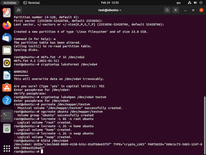Open the Activities overview
The image size is (206, 155).
pyautogui.click(x=10, y=3)
